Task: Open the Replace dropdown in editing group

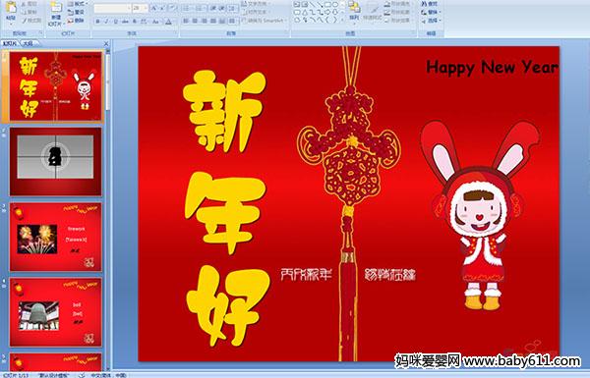Action: click(x=431, y=12)
